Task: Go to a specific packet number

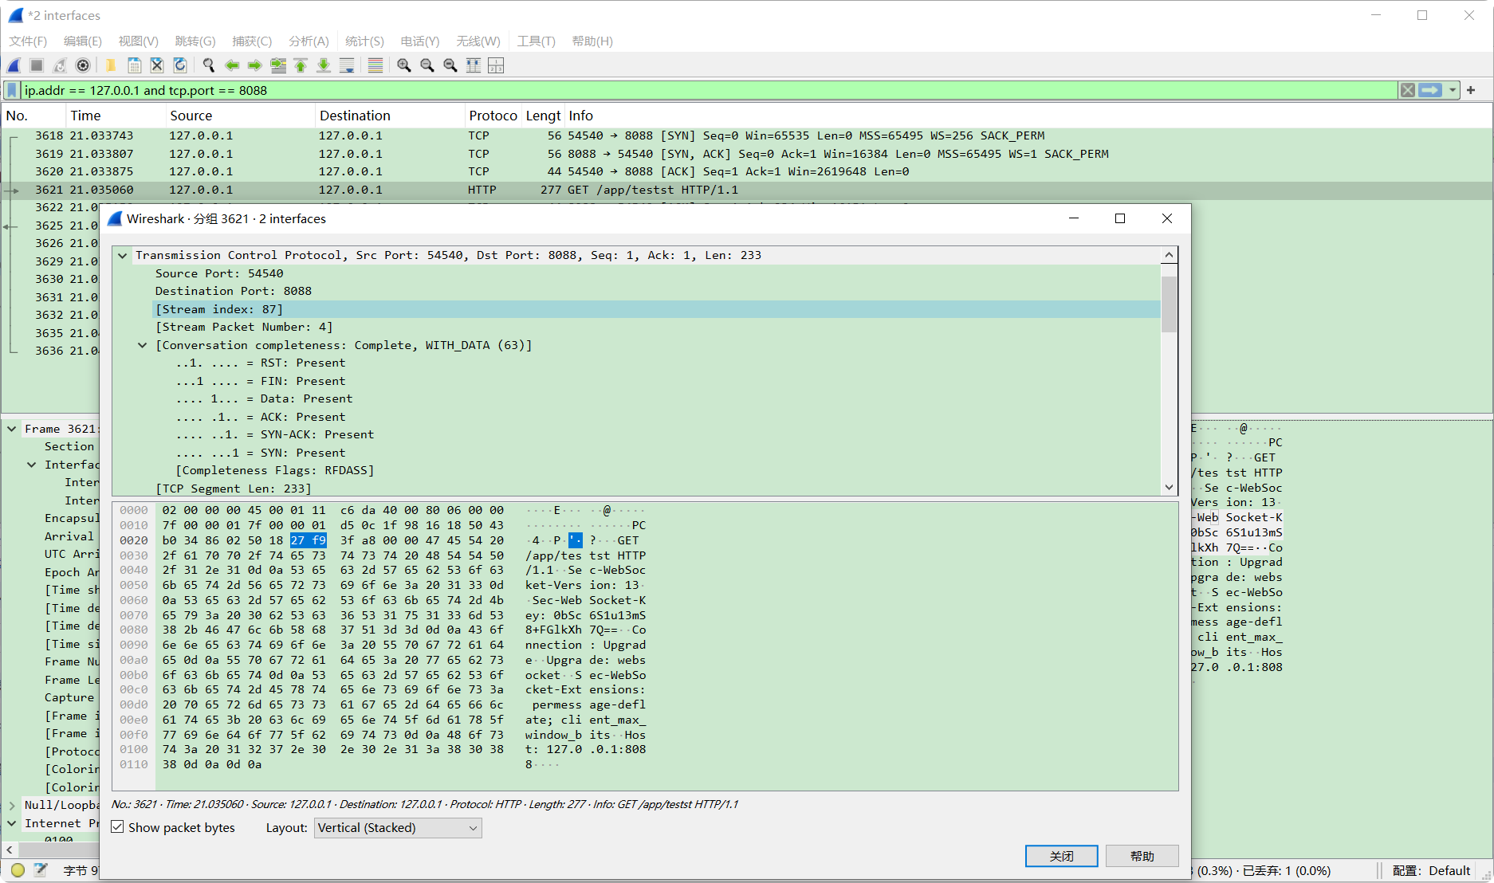Action: [x=278, y=65]
